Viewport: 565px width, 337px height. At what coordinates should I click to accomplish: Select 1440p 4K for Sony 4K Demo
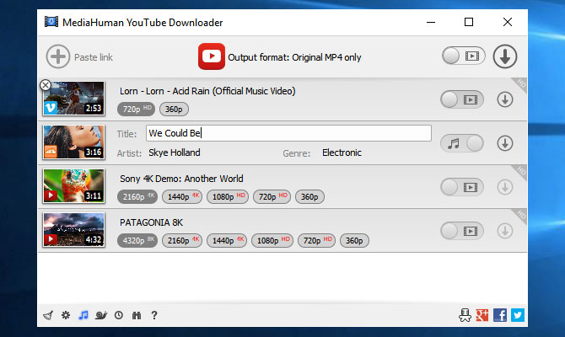tap(182, 197)
